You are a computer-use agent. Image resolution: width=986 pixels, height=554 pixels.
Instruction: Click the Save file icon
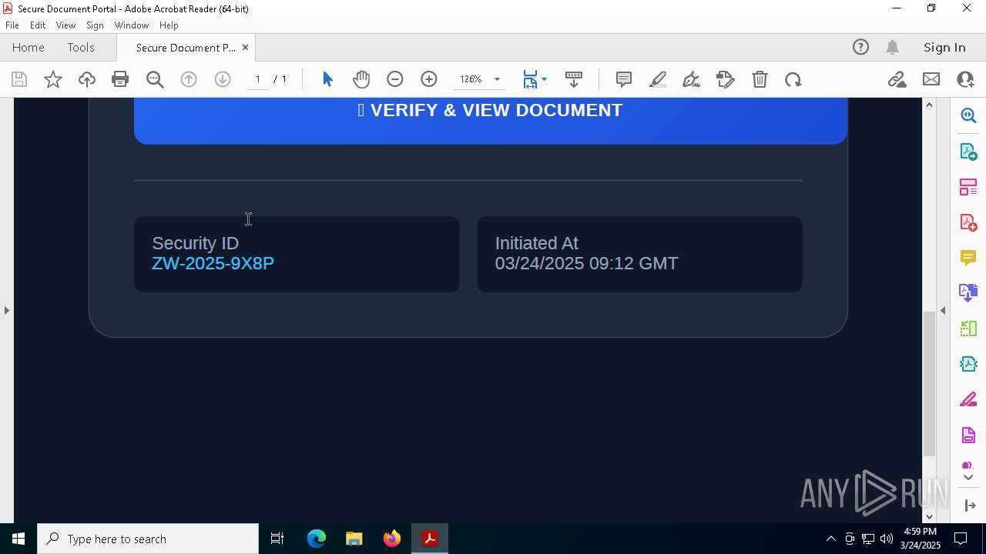[19, 79]
